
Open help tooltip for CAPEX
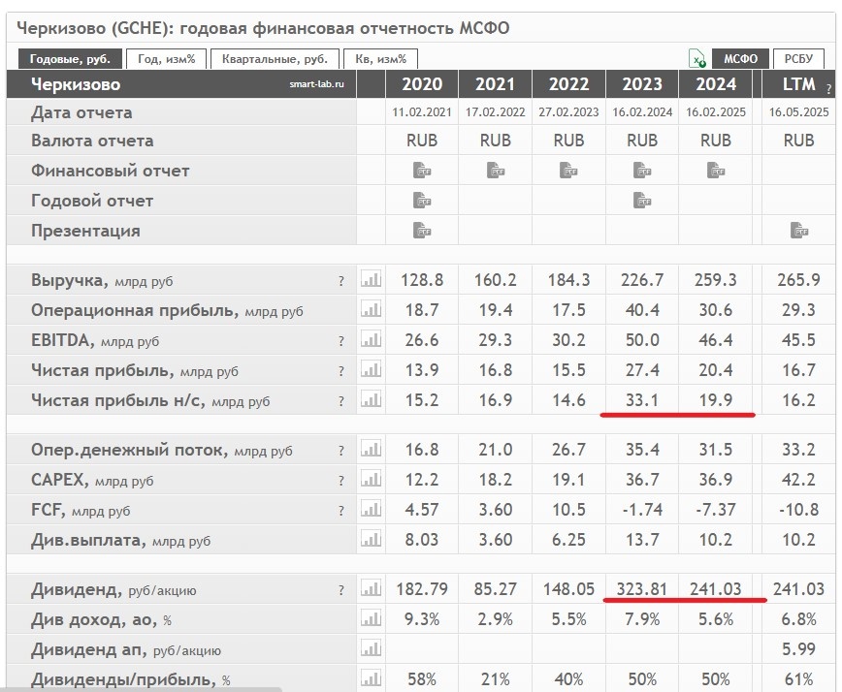pos(341,481)
